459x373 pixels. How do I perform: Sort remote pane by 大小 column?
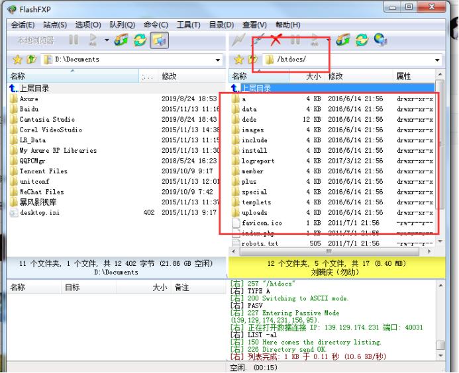(307, 76)
